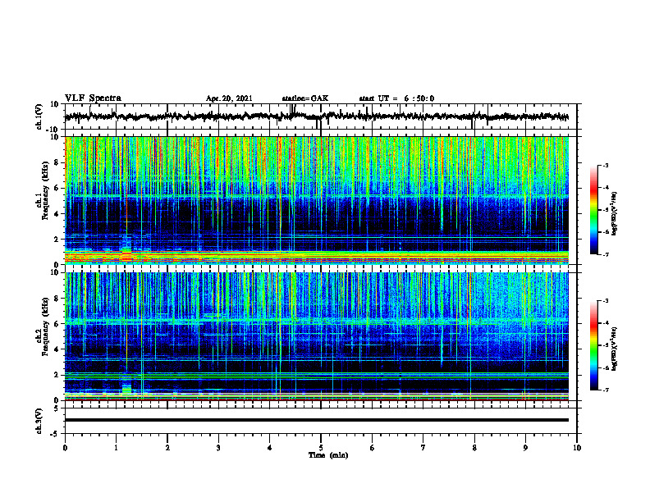Click time axis tick label "7"
Screen dimensions: 650x502
pyautogui.click(x=423, y=448)
